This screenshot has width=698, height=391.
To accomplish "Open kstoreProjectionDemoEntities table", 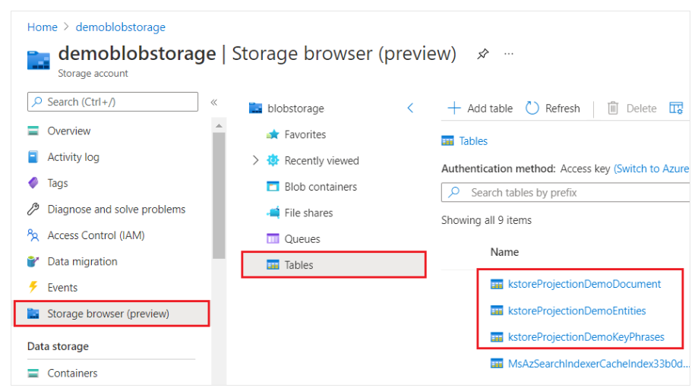I will point(577,311).
